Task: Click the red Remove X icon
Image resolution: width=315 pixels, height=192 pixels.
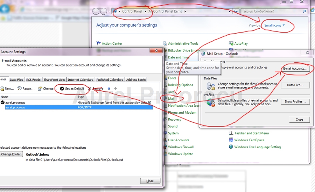Action: pyautogui.click(x=90, y=88)
